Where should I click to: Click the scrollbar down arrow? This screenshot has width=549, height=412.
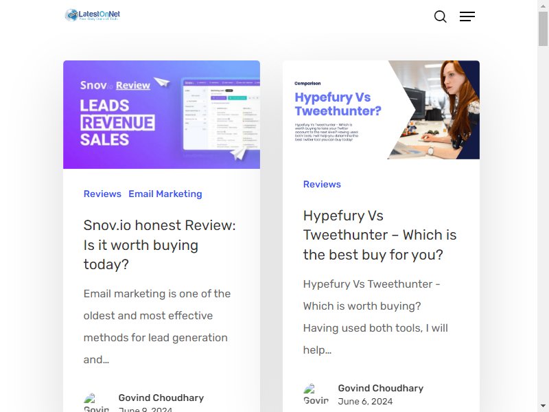pos(543,407)
